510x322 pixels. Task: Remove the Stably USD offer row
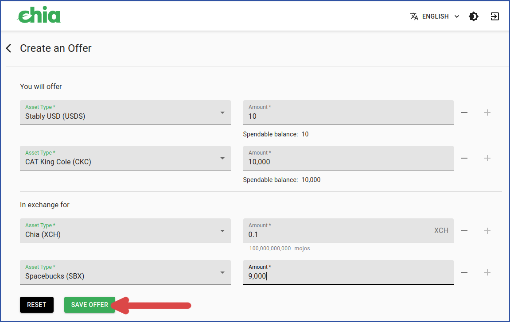[x=464, y=113]
